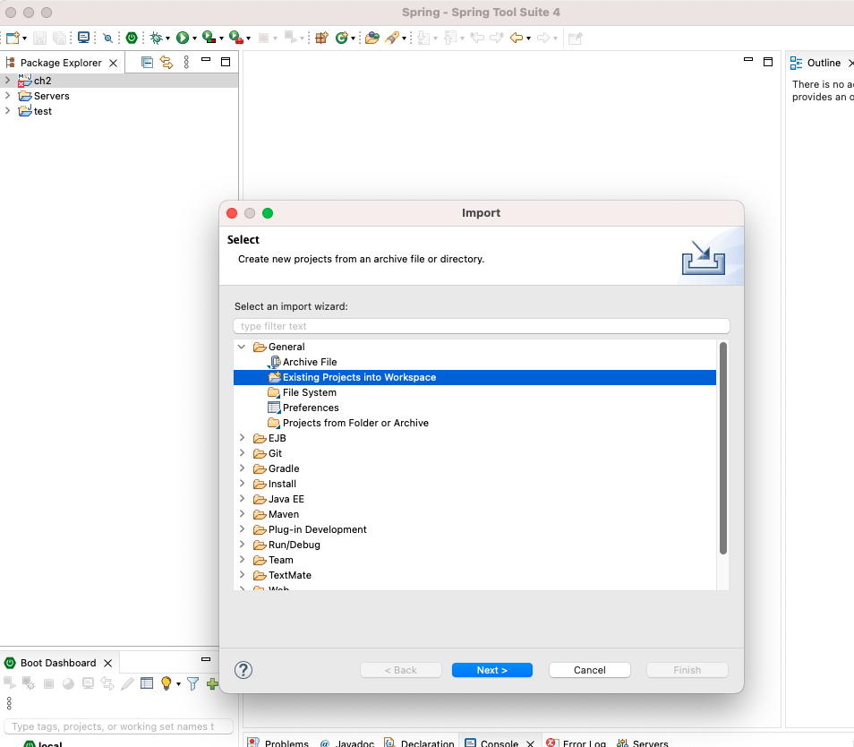
Task: Select Projects from Folder or Archive
Action: pyautogui.click(x=355, y=423)
